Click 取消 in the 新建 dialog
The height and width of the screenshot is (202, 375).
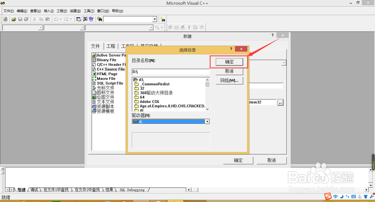(271, 160)
